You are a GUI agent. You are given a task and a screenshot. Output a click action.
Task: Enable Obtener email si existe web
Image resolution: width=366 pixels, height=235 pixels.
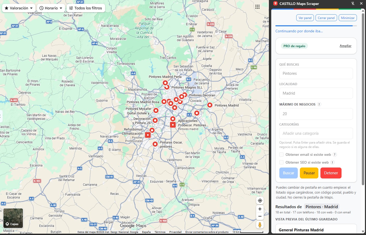pos(281,154)
